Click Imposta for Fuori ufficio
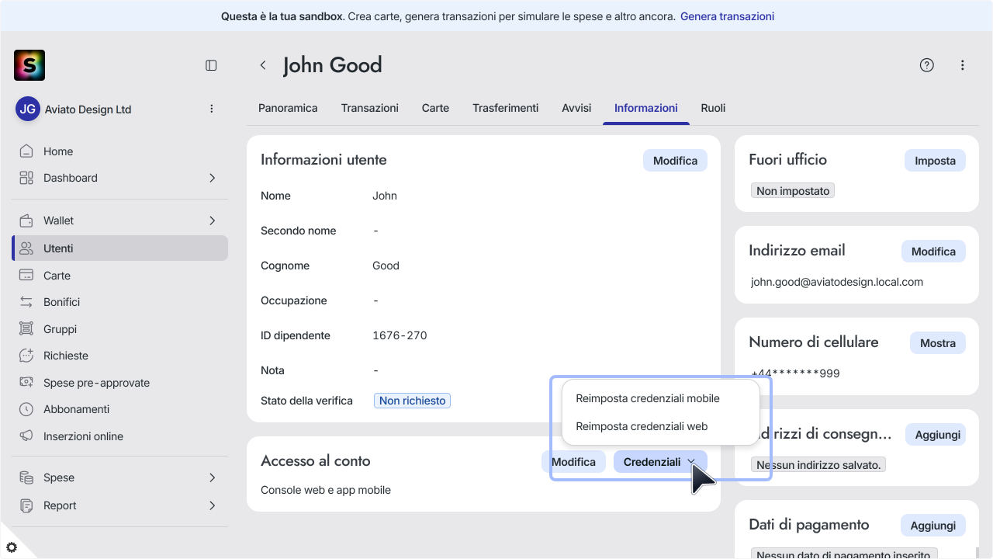993x559 pixels. (x=935, y=161)
